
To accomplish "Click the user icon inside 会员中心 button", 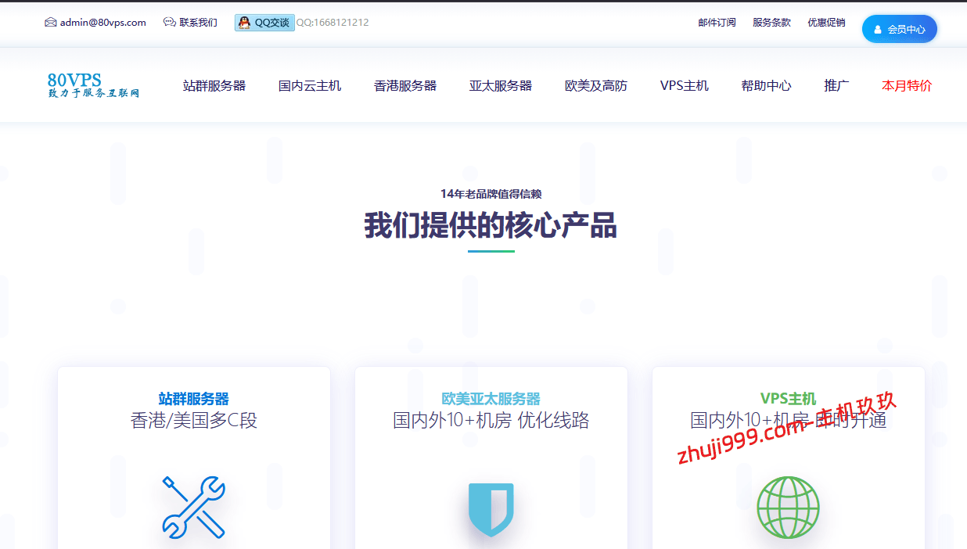I will (879, 28).
